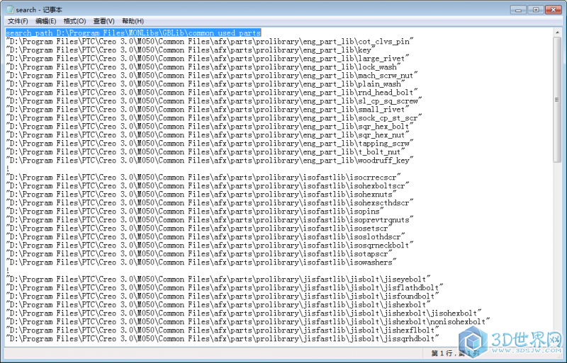Click the line ending with isocrrecscr
The height and width of the screenshot is (363, 567).
(203, 178)
